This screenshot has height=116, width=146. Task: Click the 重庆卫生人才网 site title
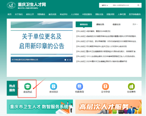click(x=32, y=4)
